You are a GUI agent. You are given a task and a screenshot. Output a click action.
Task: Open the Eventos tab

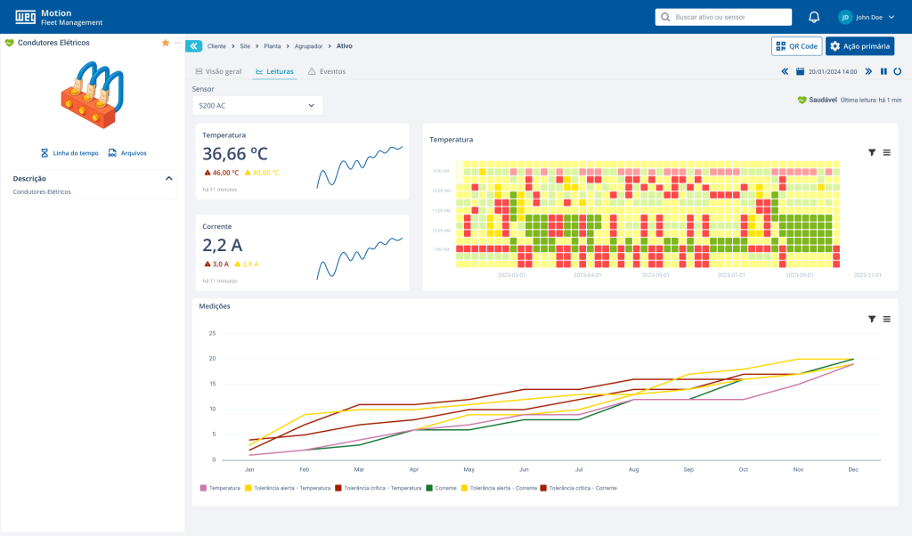(327, 71)
